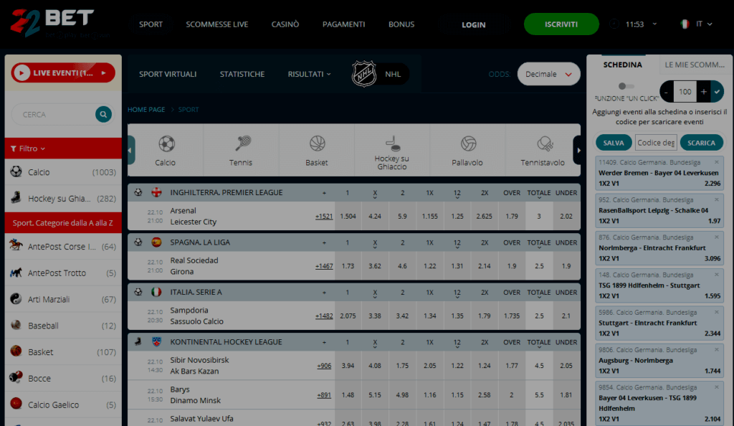Select the Calcio football icon in the carousel

click(166, 143)
